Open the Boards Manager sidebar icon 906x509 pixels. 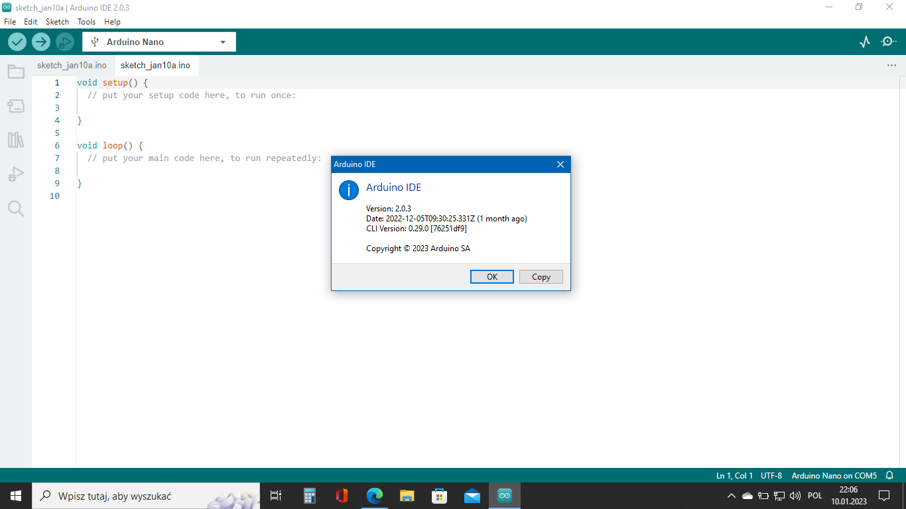pyautogui.click(x=16, y=106)
